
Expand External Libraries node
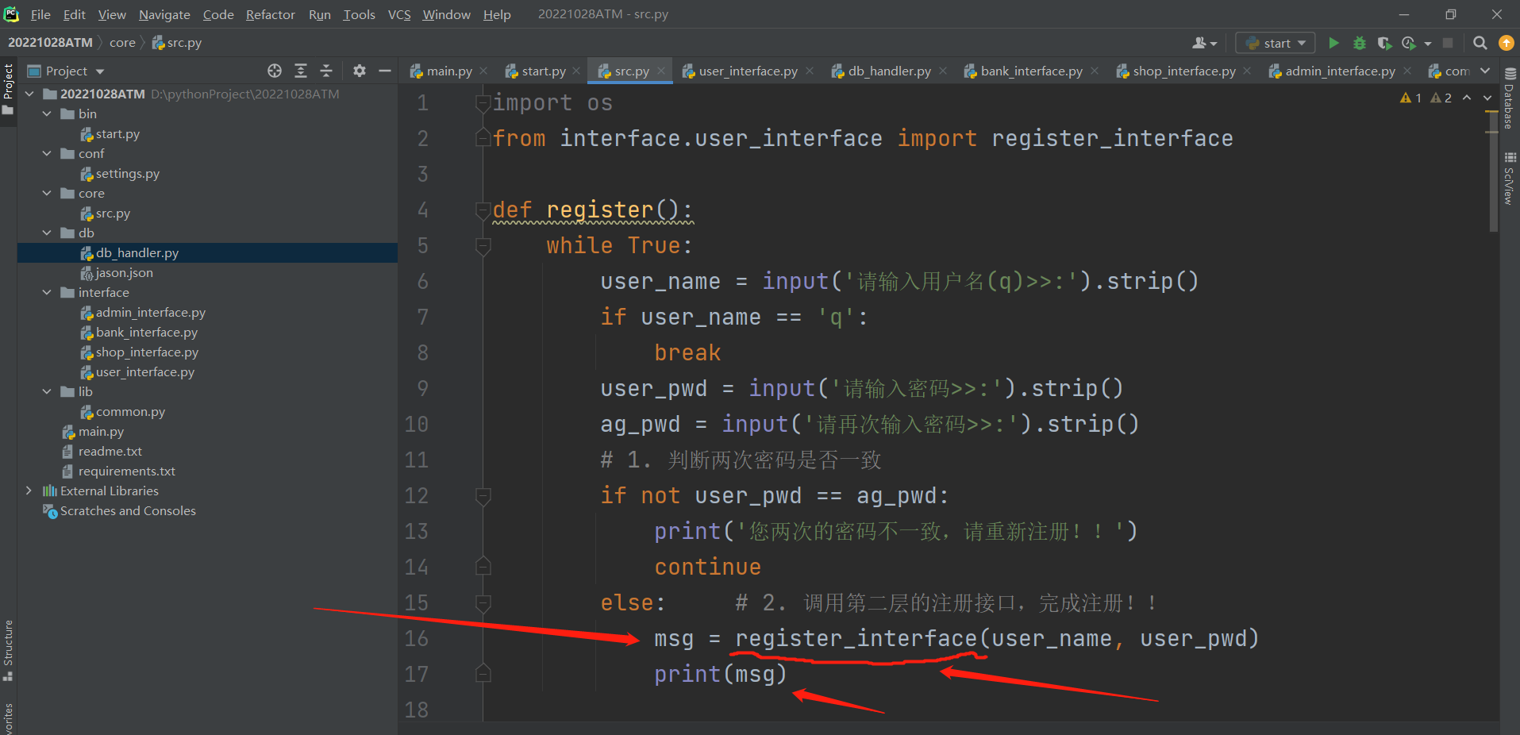coord(29,491)
